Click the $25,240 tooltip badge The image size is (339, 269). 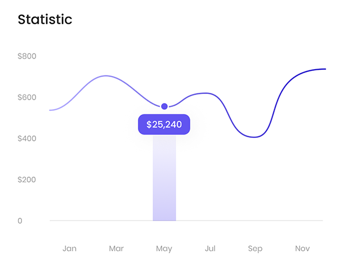click(164, 124)
